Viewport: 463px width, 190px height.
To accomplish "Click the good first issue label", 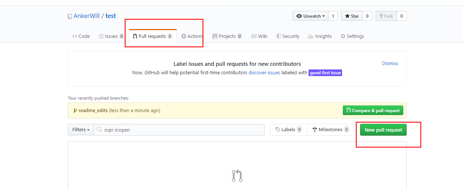I will [x=326, y=73].
